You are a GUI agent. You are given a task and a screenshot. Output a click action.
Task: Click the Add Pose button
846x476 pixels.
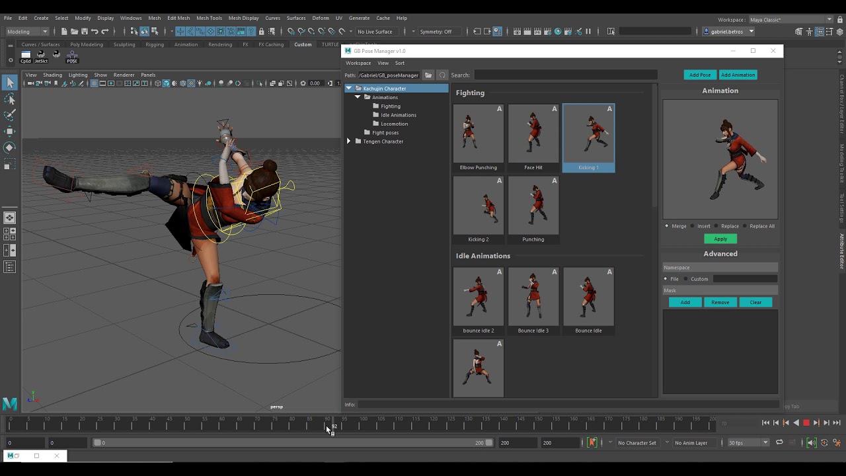click(x=700, y=75)
